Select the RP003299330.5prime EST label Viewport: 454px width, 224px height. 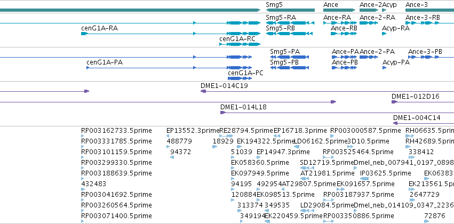click(116, 163)
